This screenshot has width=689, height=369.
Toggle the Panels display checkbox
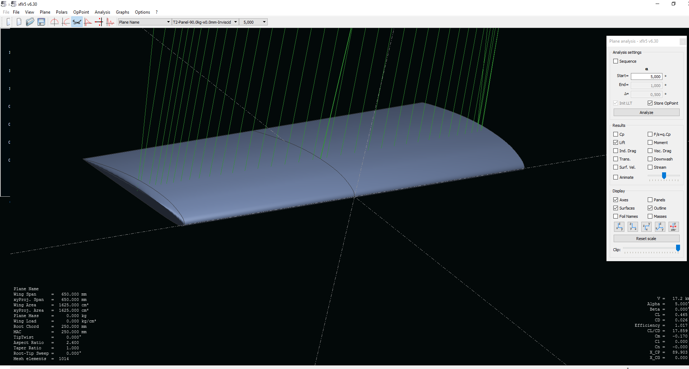point(650,200)
